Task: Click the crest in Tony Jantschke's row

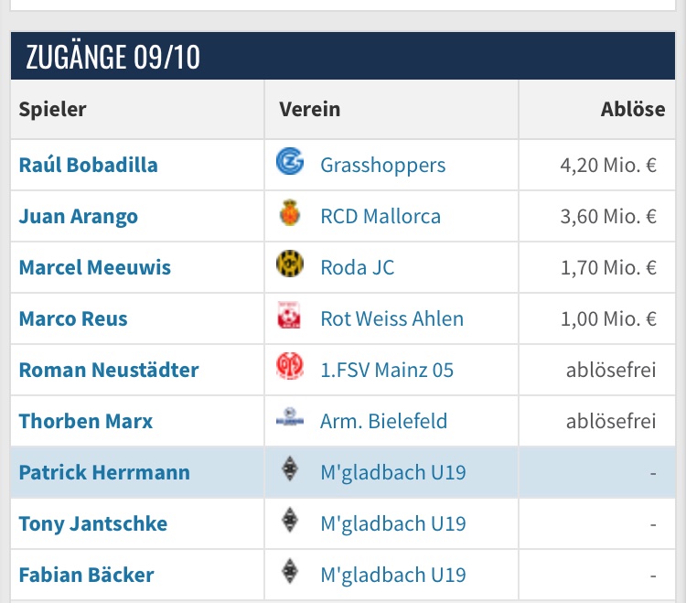Action: (289, 523)
